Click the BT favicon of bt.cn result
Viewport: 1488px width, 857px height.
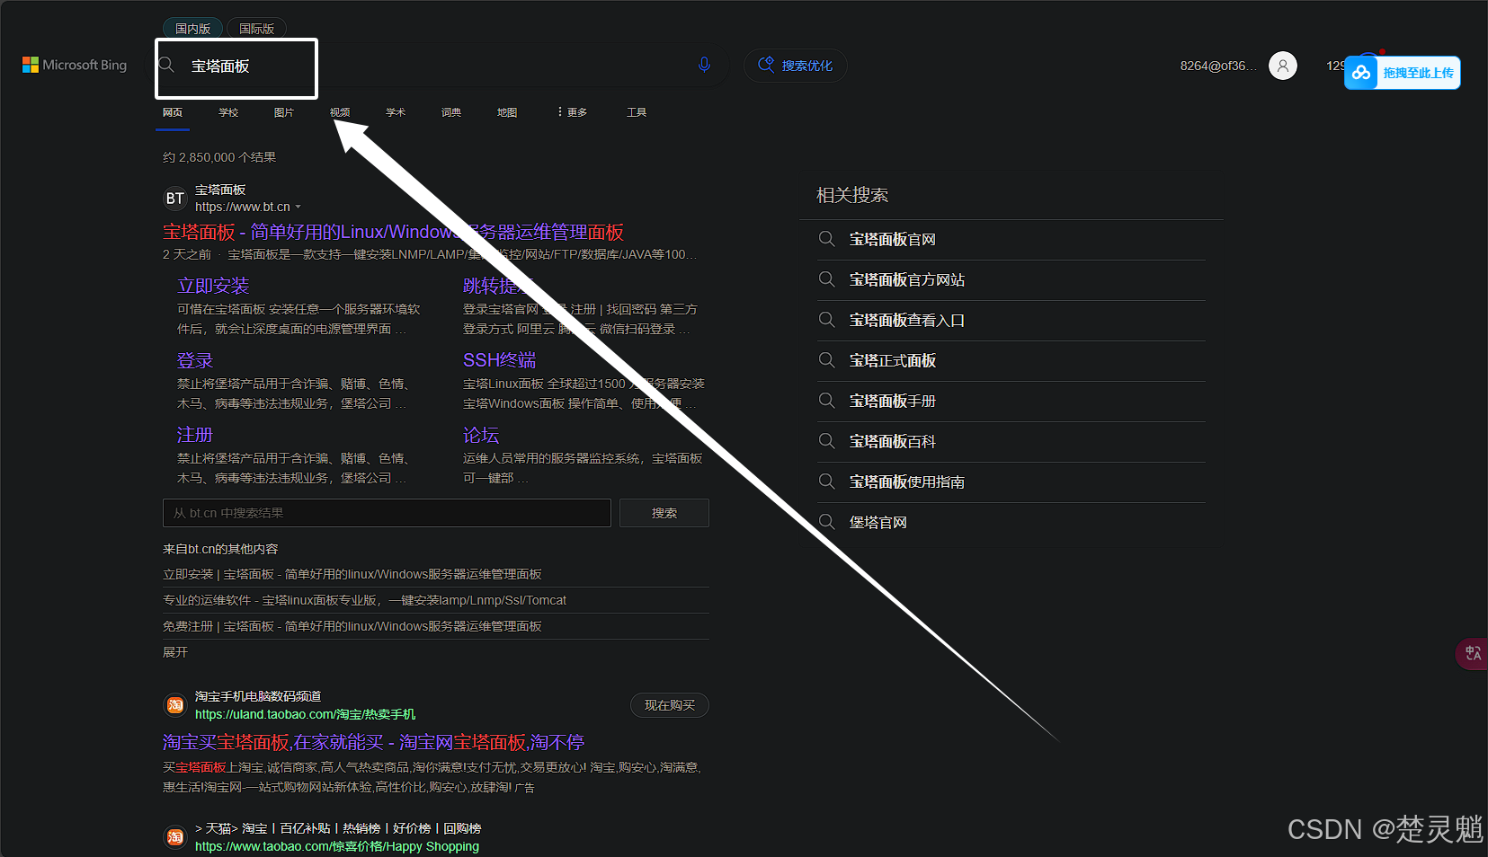pyautogui.click(x=175, y=199)
